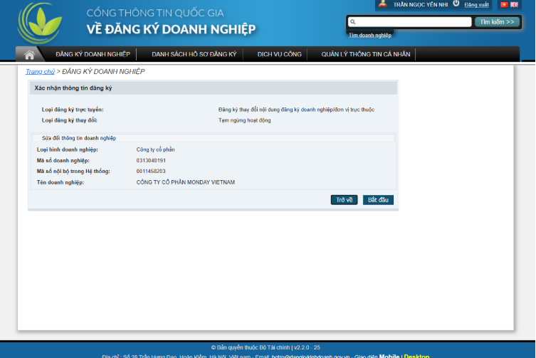Open ĐĂNG KÝ DOANH NGHIỆP menu
This screenshot has height=358, width=536.
click(93, 54)
